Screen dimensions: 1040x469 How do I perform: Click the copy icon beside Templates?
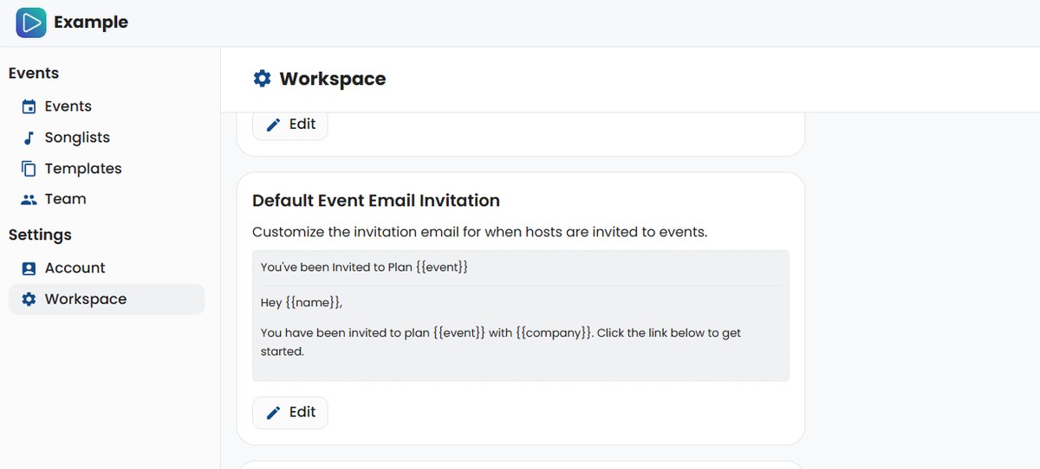click(x=29, y=169)
